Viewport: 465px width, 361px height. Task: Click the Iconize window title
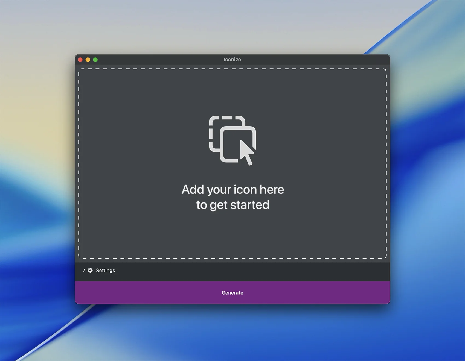pos(232,60)
